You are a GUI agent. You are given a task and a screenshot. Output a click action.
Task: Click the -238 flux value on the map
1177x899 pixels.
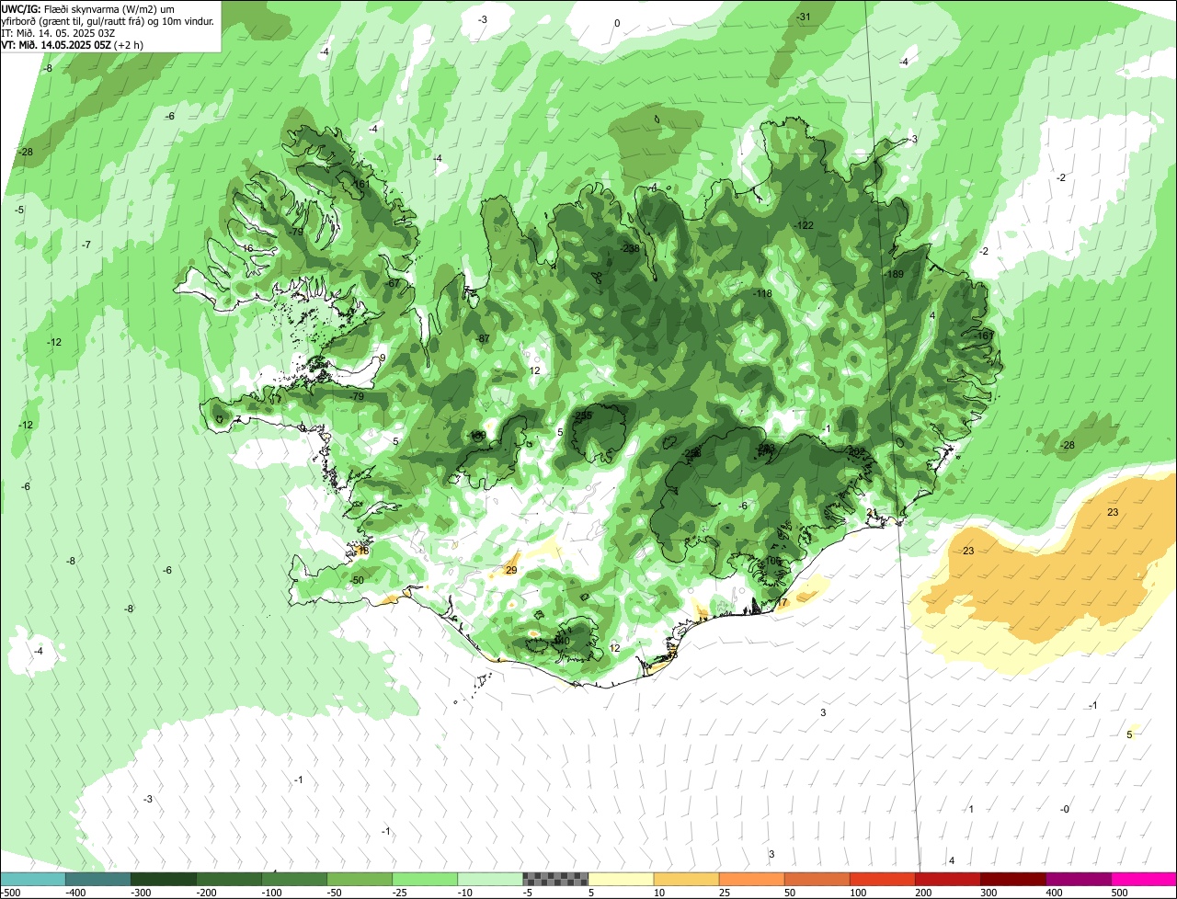(630, 248)
